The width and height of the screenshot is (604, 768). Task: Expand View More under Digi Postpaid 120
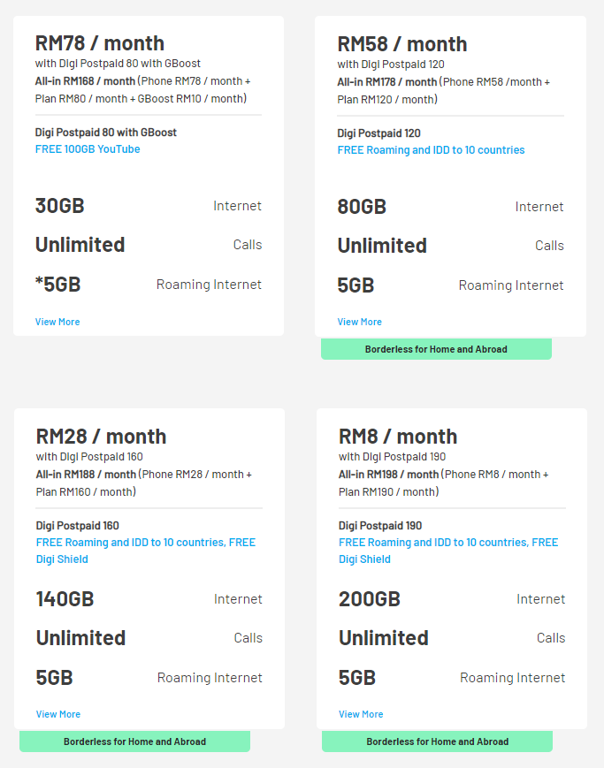click(x=360, y=322)
